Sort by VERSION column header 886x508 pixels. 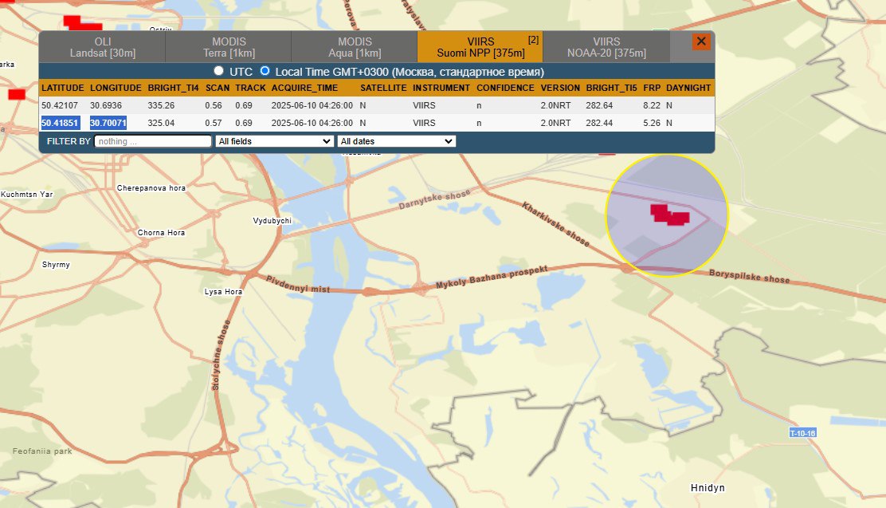[x=560, y=88]
